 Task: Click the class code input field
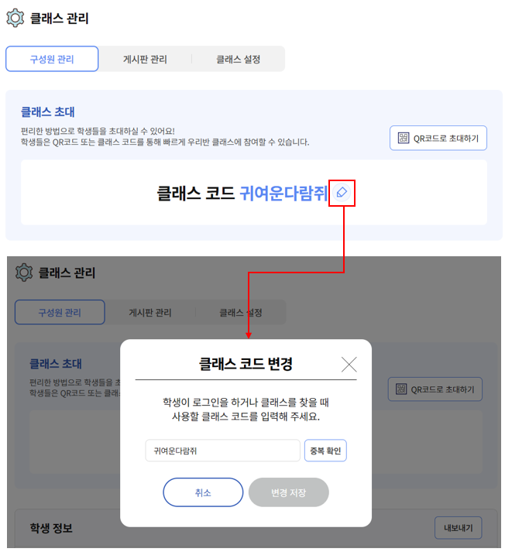[x=222, y=451]
